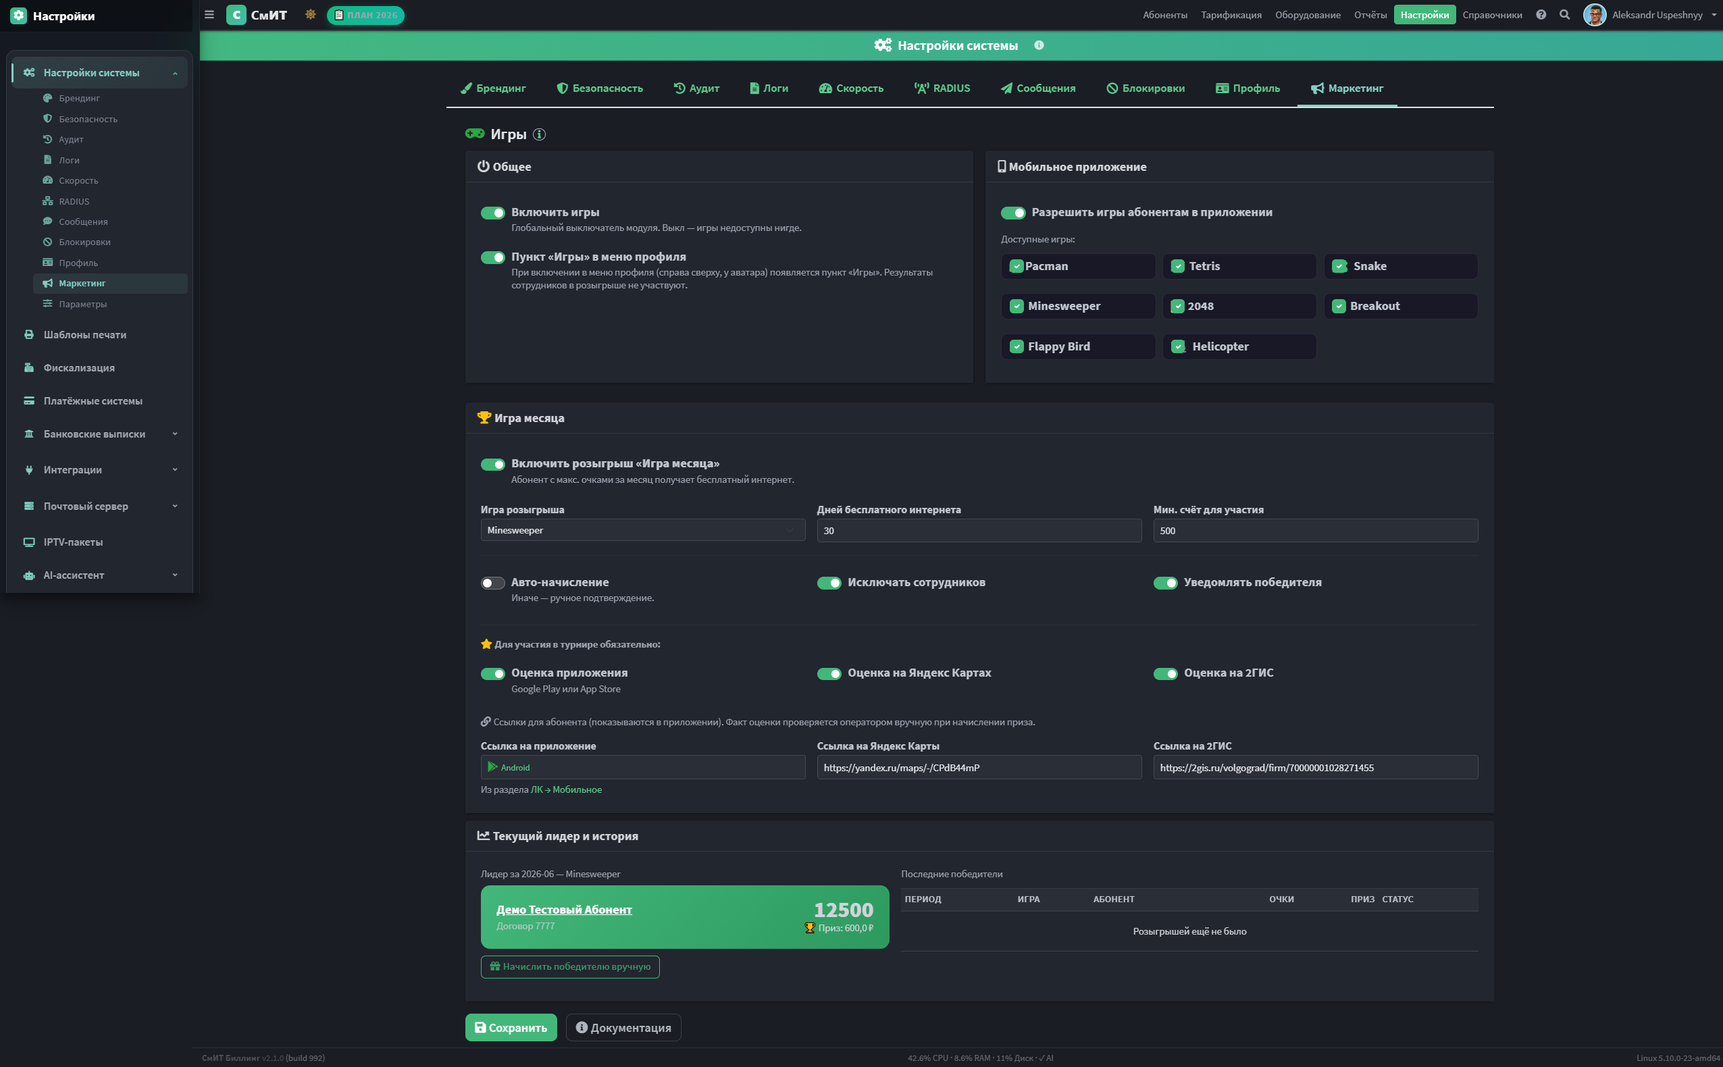1723x1067 pixels.
Task: Open Блокировки item in sidebar submenu
Action: (x=110, y=242)
